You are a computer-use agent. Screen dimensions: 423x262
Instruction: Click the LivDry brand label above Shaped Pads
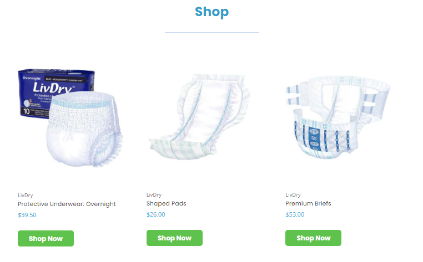click(154, 194)
